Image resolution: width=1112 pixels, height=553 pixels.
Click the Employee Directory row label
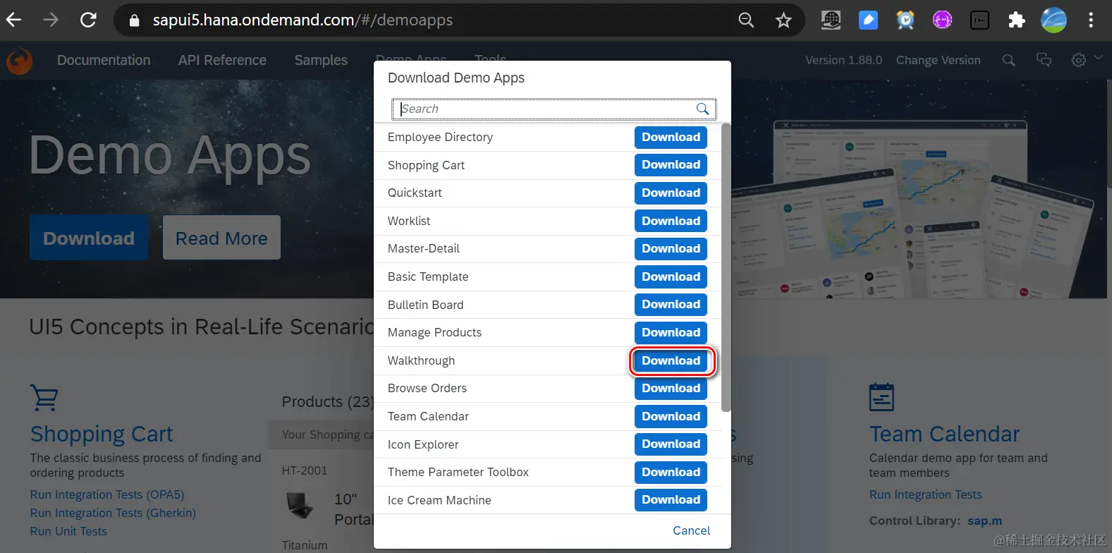click(x=440, y=137)
